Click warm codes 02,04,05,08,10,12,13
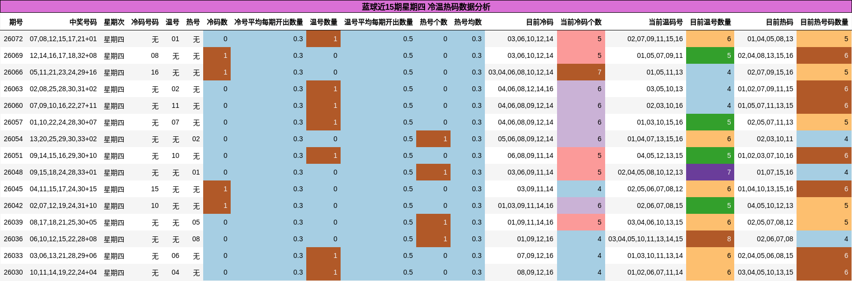 [650, 172]
